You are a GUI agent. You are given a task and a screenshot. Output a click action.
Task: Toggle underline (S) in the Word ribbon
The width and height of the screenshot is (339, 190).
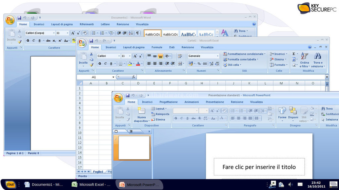[x=39, y=41]
